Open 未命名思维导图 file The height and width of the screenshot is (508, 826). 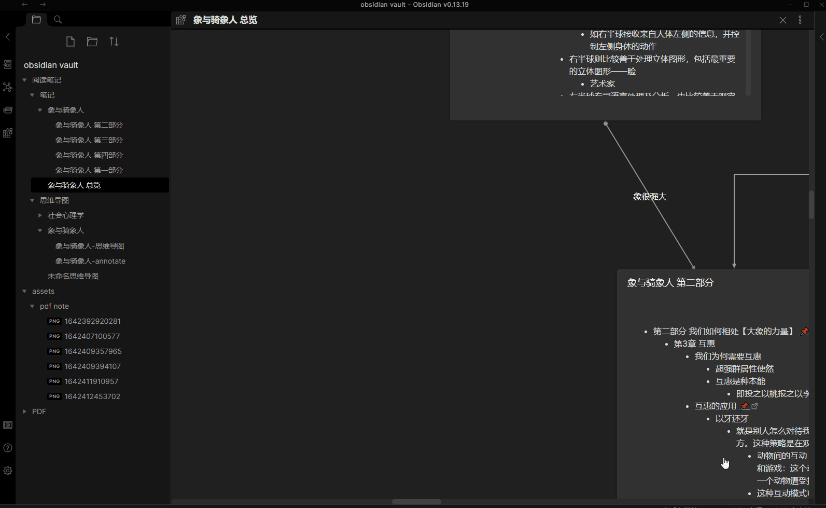[x=73, y=276]
